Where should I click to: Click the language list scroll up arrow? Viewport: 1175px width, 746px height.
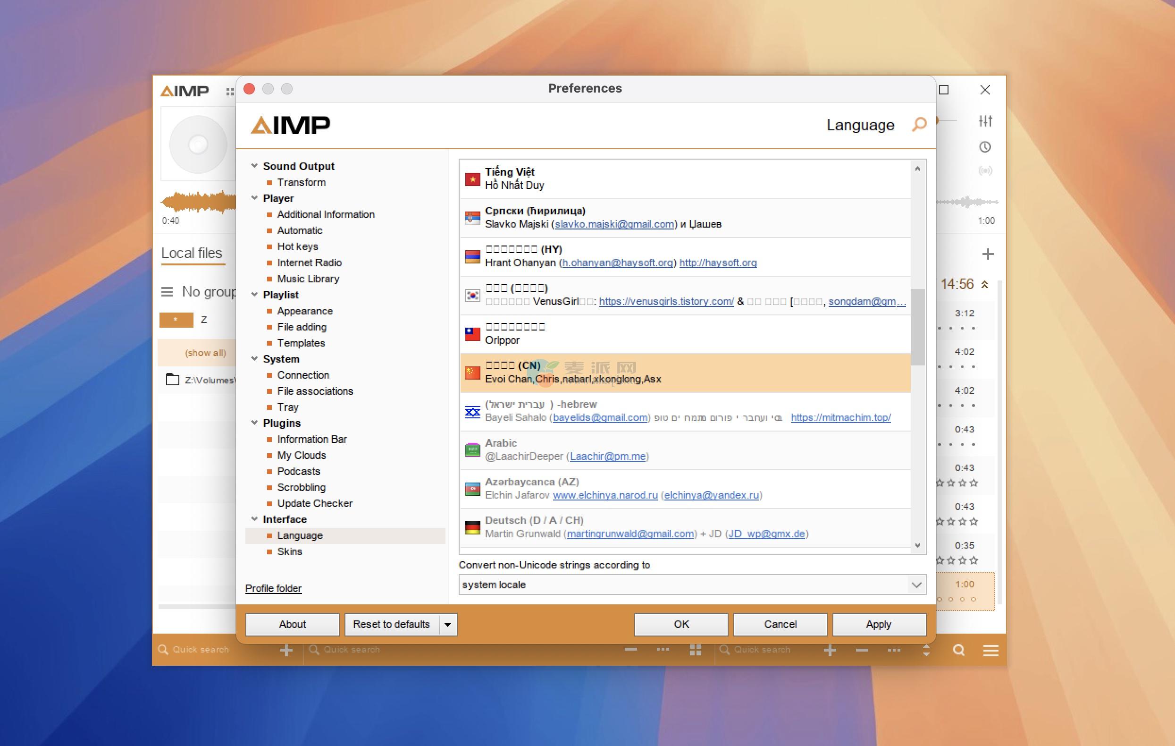click(917, 169)
